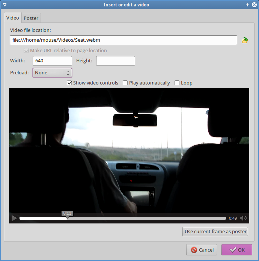
Task: Click the browse file folder icon
Action: (x=244, y=40)
